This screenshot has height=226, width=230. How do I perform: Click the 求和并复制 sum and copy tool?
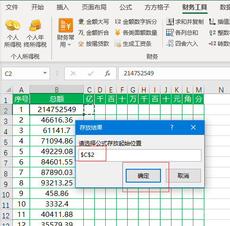pyautogui.click(x=185, y=22)
